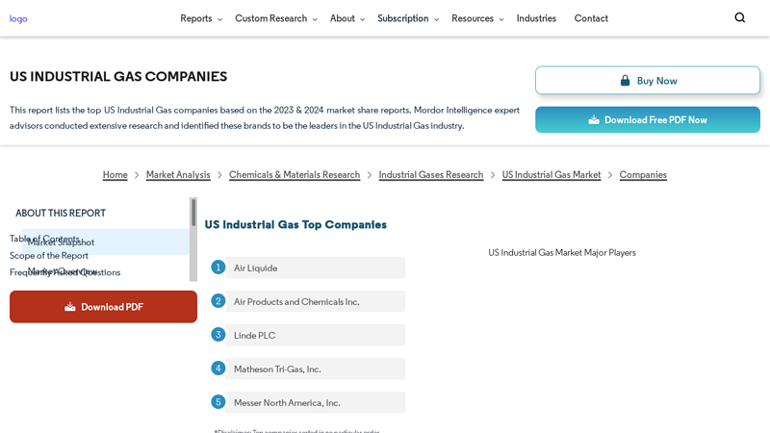Expand the Subscription dropdown arrow

436,19
